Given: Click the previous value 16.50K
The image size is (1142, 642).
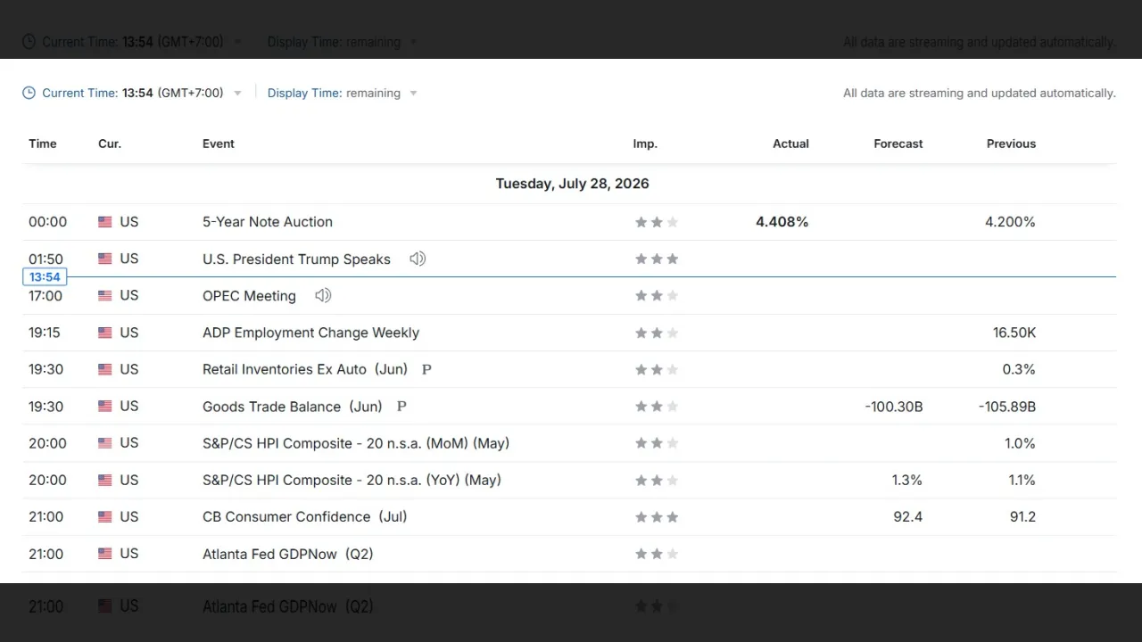Looking at the screenshot, I should pyautogui.click(x=1014, y=333).
